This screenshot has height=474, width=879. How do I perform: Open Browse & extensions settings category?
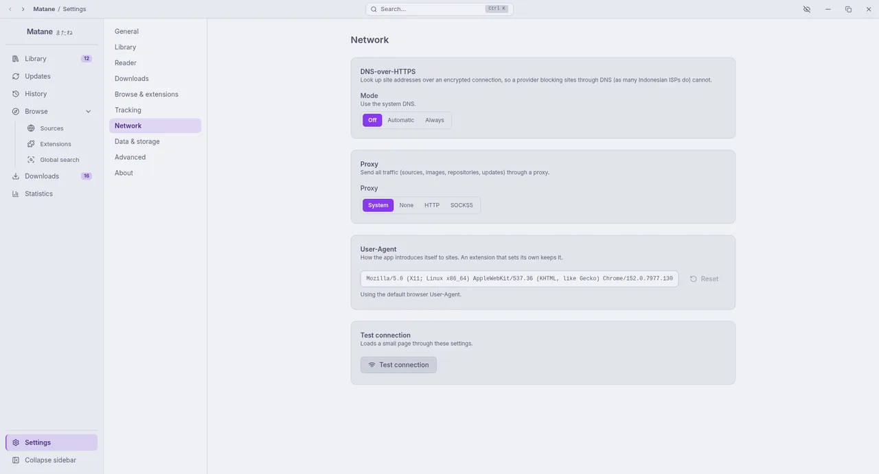[155, 95]
